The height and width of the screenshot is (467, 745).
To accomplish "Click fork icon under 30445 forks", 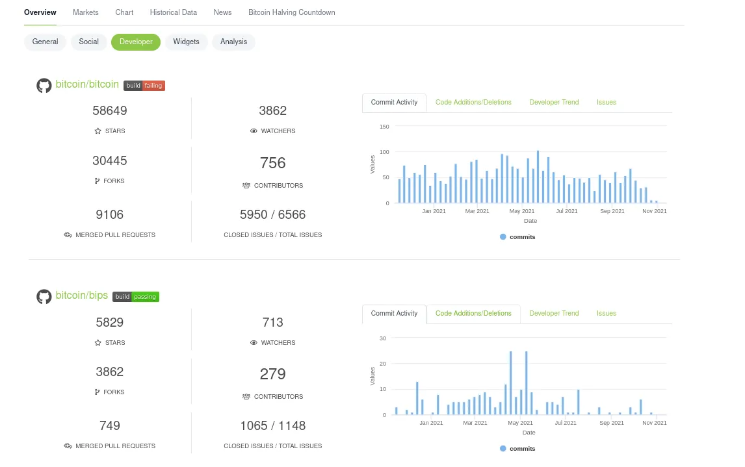I will tap(98, 181).
